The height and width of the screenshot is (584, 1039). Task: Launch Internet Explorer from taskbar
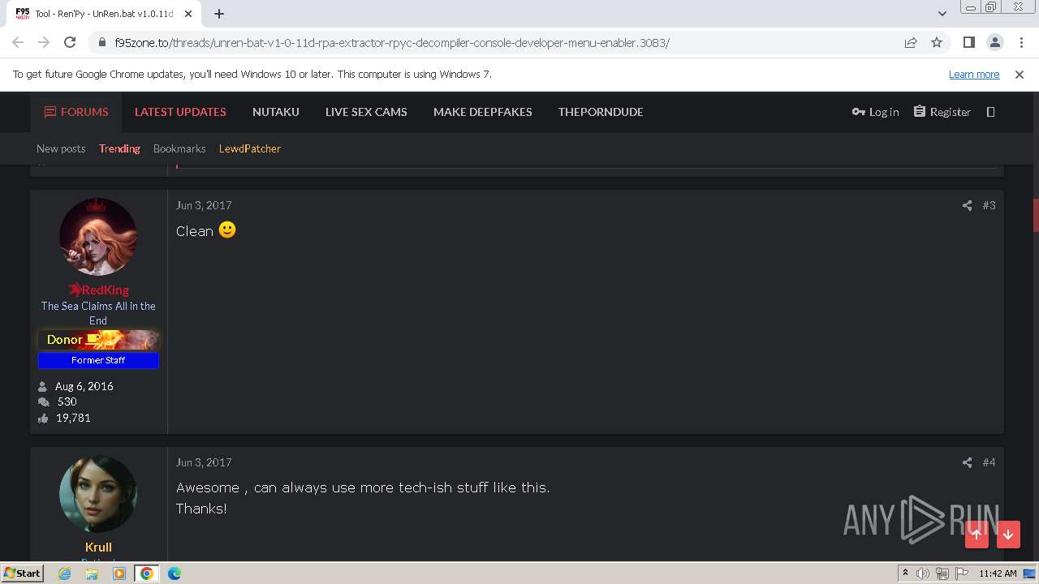click(64, 573)
